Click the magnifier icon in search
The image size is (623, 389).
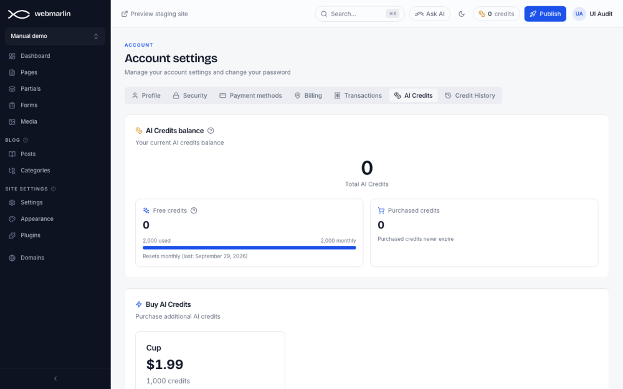pos(324,14)
